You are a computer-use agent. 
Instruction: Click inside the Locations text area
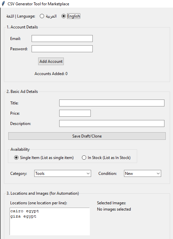point(50,221)
